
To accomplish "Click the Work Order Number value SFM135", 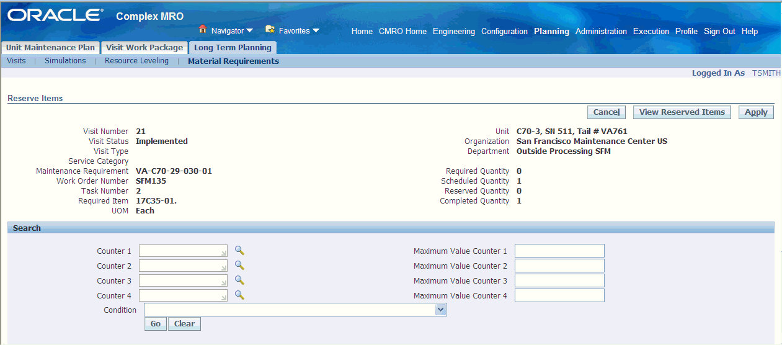I will (x=151, y=181).
